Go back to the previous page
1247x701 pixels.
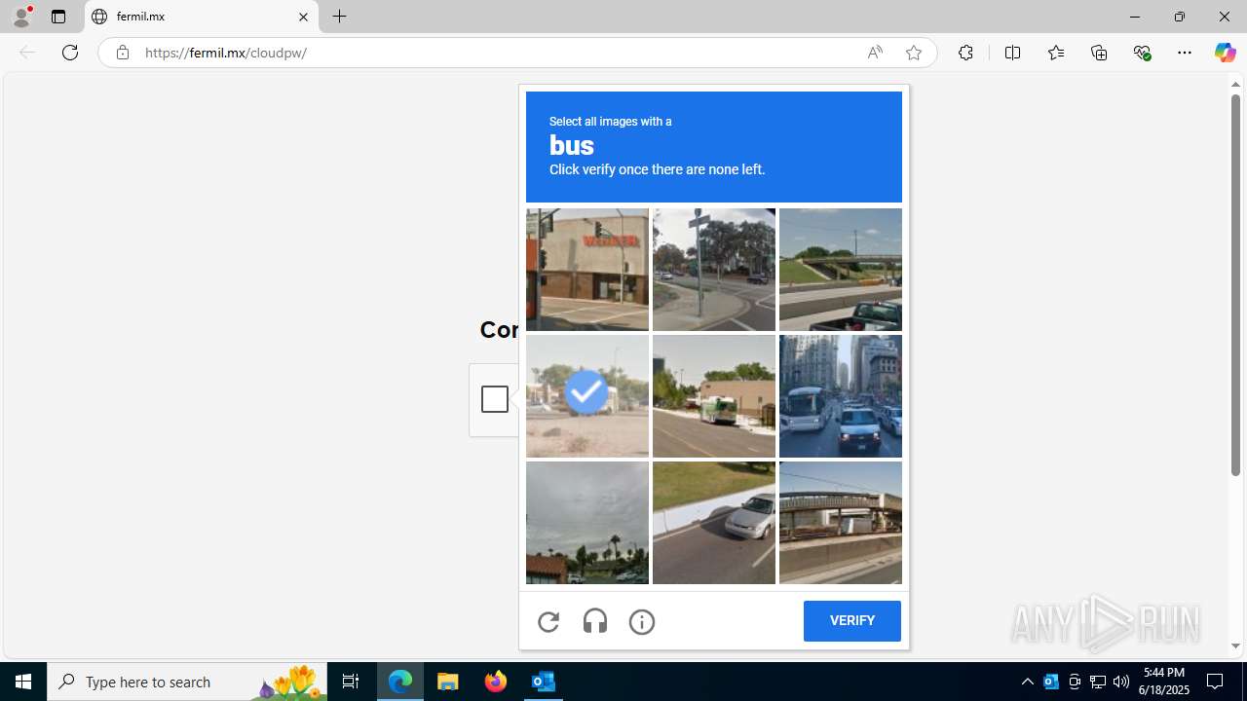[27, 53]
